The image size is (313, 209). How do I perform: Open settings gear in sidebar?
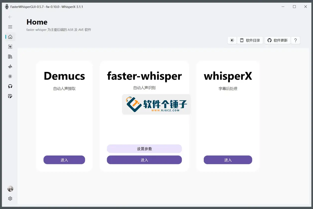(10, 199)
